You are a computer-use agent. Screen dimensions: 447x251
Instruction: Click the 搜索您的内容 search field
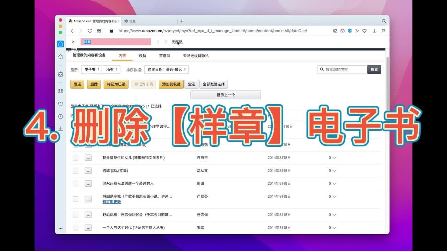[342, 69]
